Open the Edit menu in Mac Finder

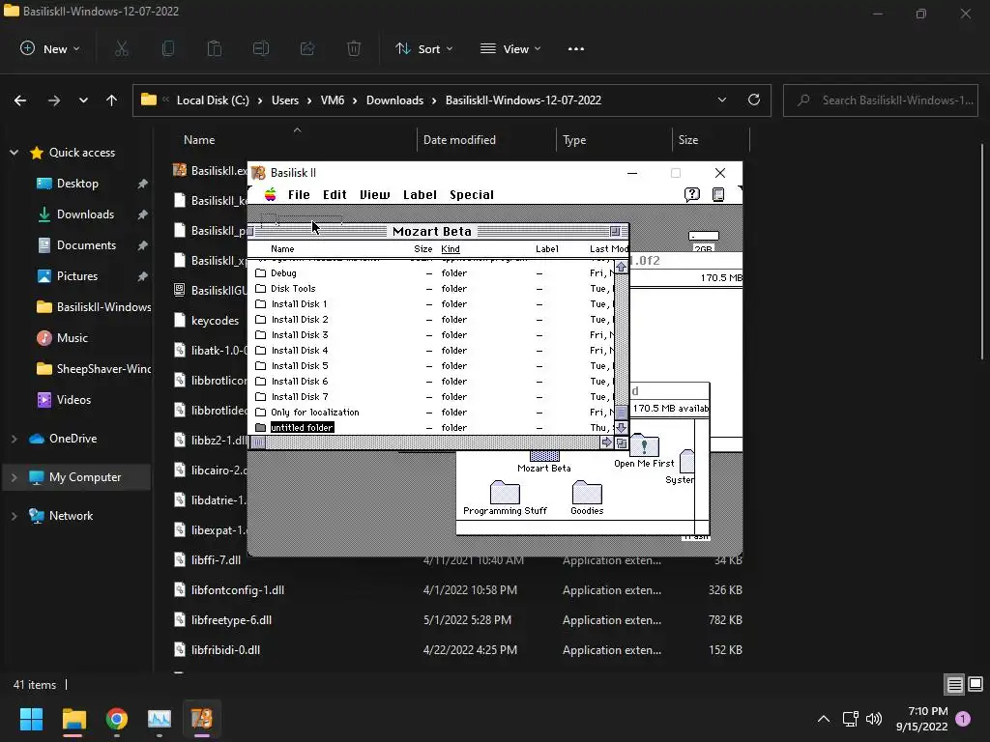coord(335,195)
